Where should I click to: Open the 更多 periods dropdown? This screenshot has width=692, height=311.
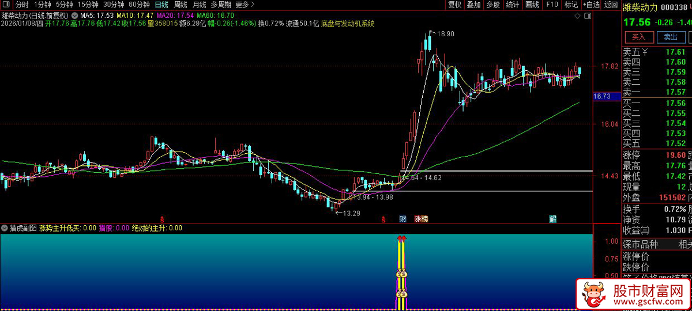(x=245, y=5)
